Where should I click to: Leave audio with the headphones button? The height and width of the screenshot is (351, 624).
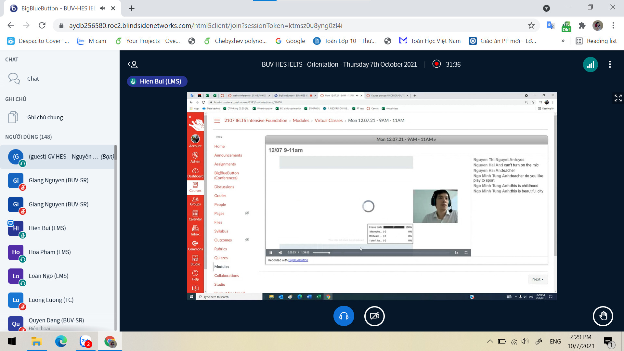click(x=344, y=316)
